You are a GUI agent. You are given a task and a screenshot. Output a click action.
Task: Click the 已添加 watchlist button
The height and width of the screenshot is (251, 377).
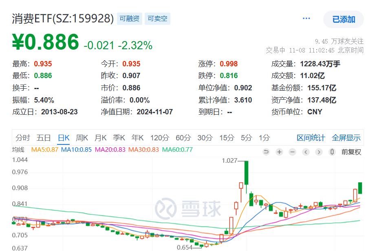pos(343,19)
